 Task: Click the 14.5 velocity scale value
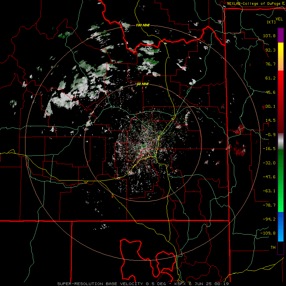[270, 120]
